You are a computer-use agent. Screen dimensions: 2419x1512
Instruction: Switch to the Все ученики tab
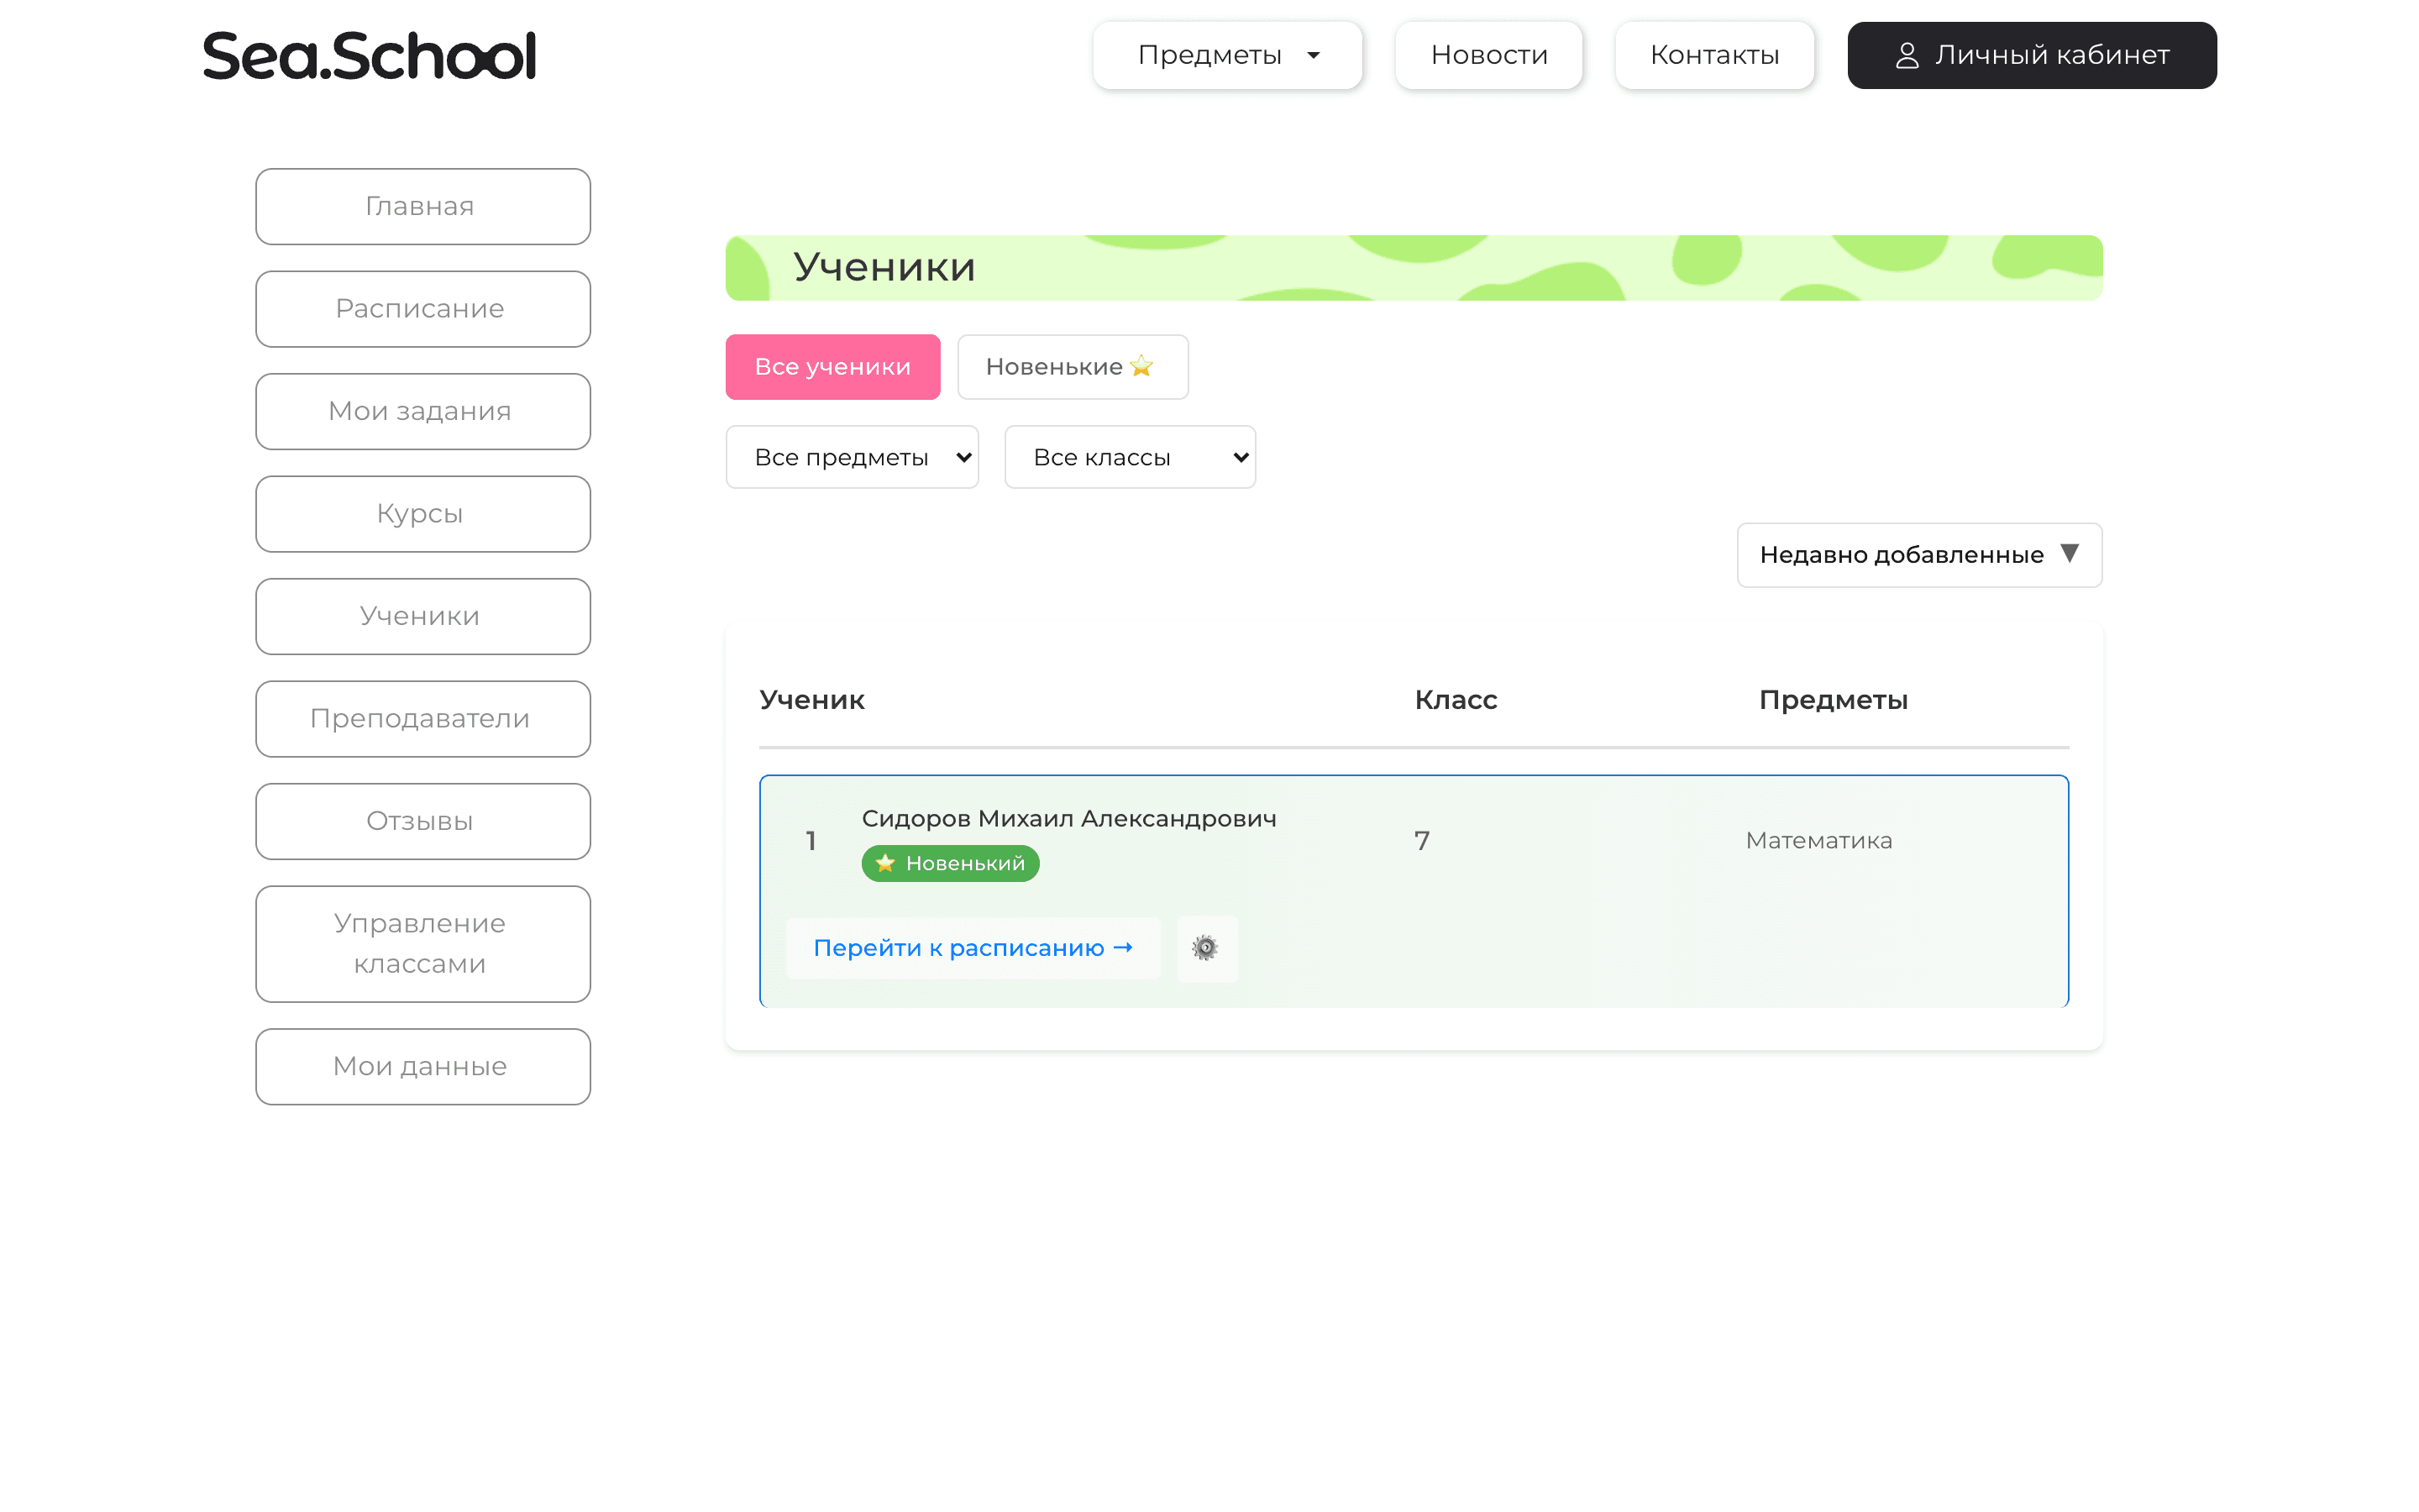(832, 367)
